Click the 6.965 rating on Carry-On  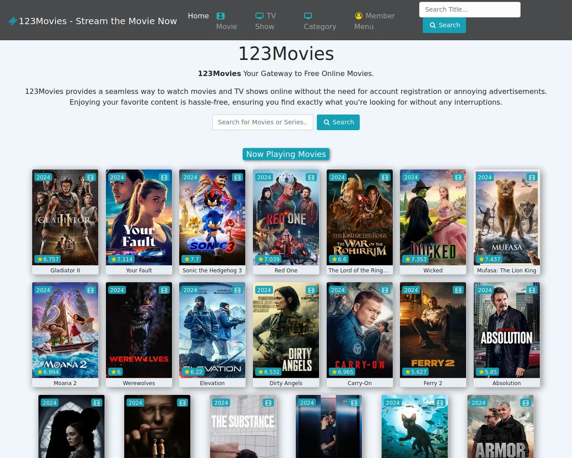click(x=343, y=372)
